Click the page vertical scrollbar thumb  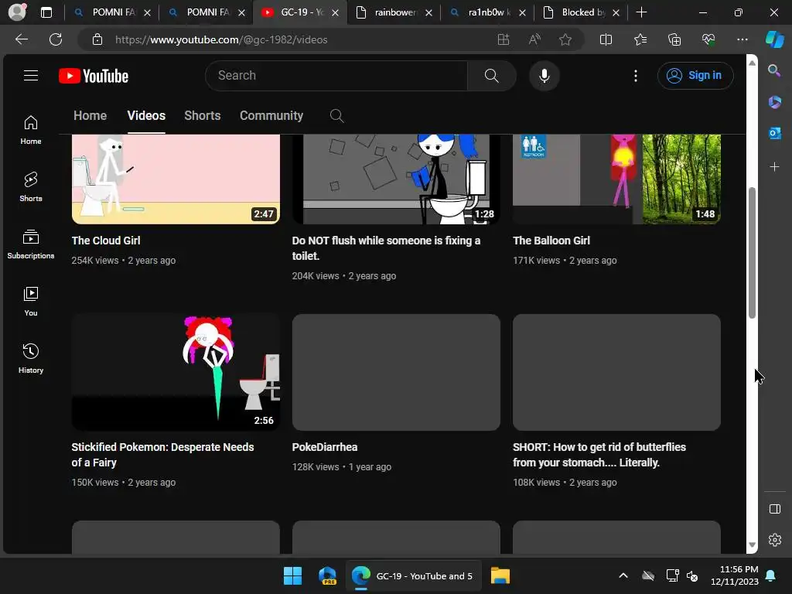(x=752, y=253)
